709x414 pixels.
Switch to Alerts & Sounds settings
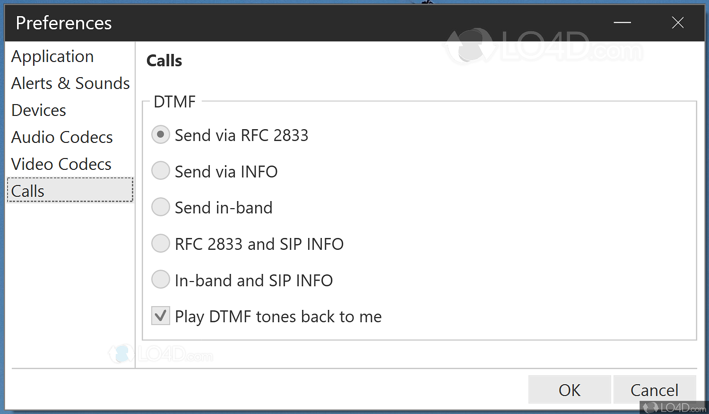click(x=70, y=83)
